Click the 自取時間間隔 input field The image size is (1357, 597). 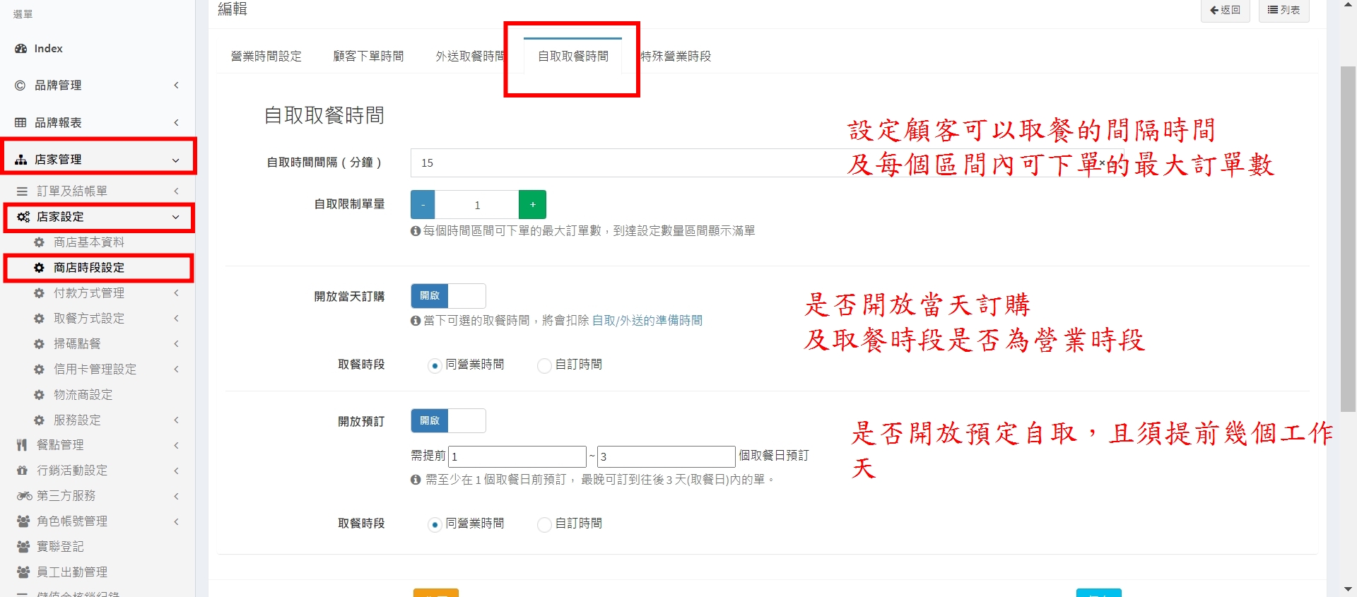(x=622, y=163)
